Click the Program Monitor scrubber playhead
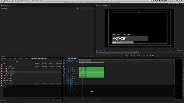This screenshot has width=184, height=103. [108, 53]
